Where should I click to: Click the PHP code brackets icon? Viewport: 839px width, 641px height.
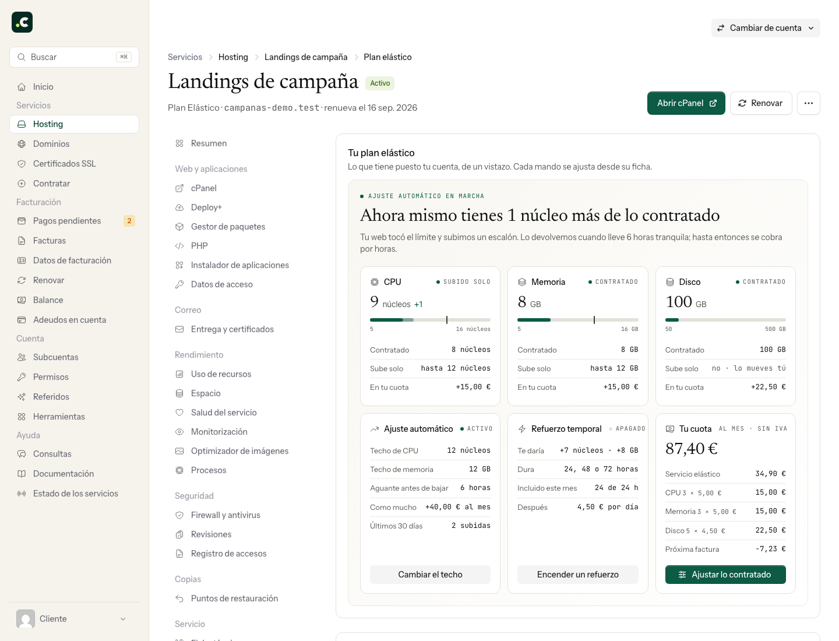tap(179, 246)
